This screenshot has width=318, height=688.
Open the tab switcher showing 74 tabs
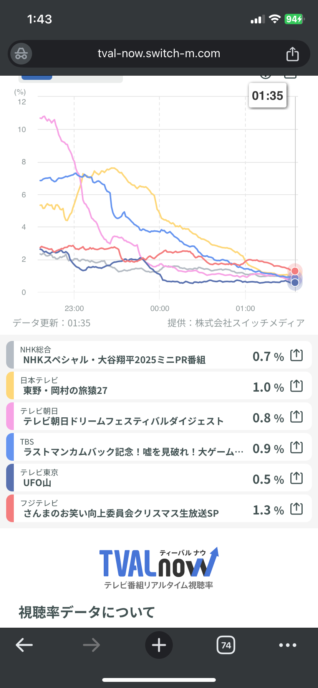pos(226,645)
